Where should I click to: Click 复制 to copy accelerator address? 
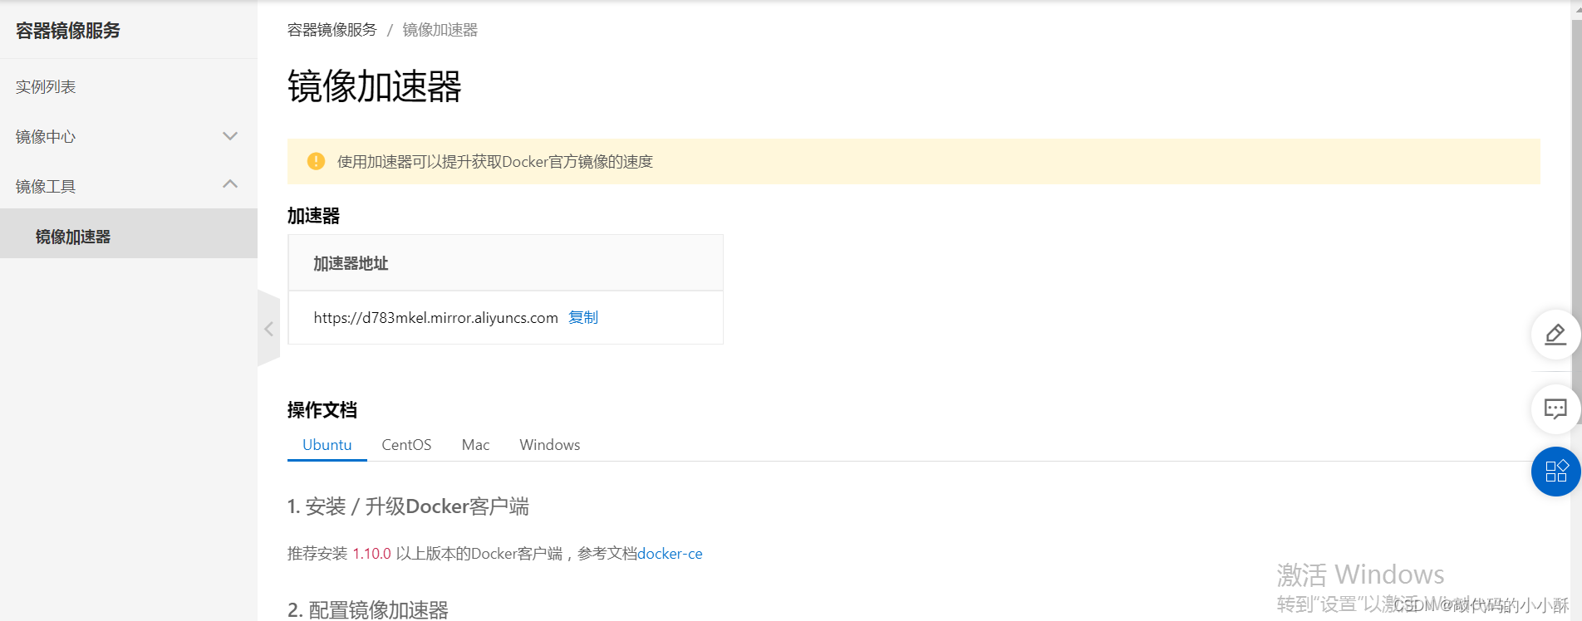[583, 317]
